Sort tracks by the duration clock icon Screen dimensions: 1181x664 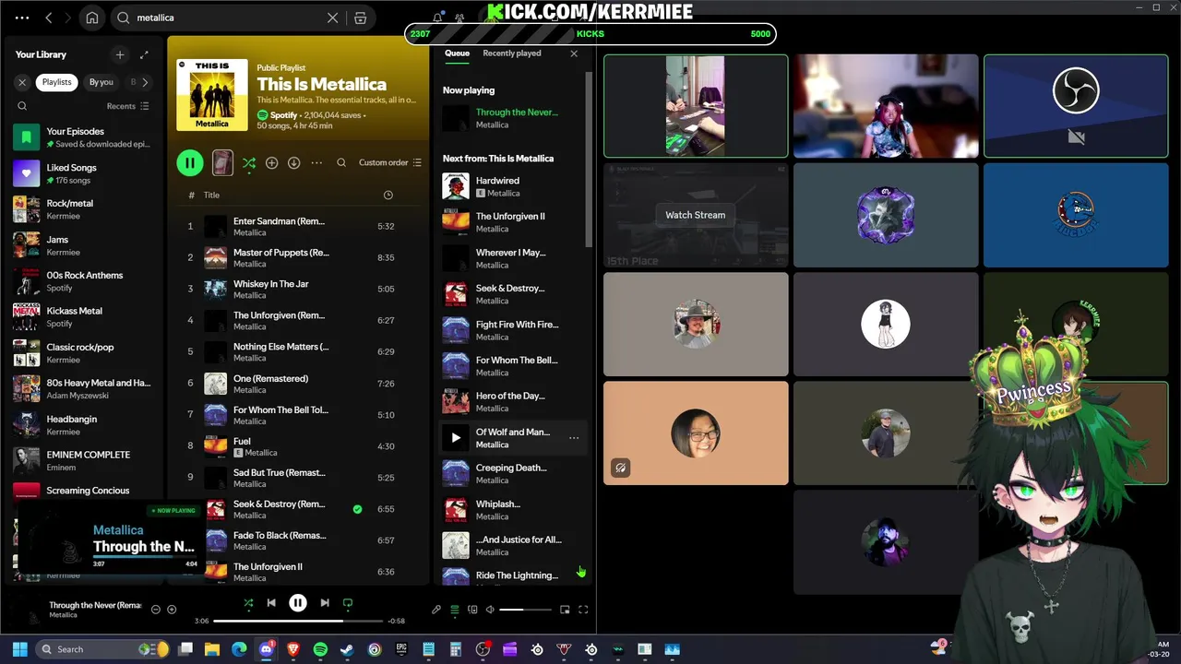click(388, 195)
